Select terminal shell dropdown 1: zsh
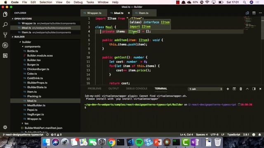Image resolution: width=264 pixels, height=148 pixels. [205, 89]
